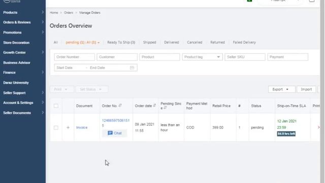This screenshot has height=183, width=325.
Task: Click Orders breadcrumb link
Action: (x=69, y=13)
